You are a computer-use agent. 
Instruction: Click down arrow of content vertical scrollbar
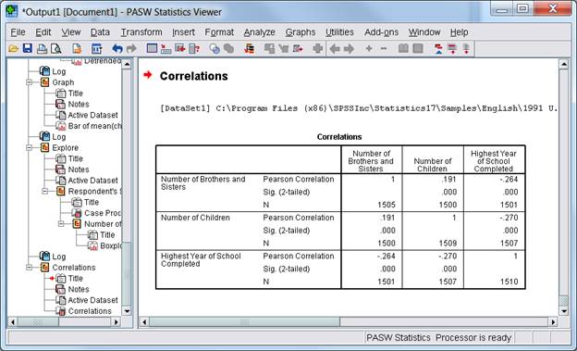tap(564, 311)
